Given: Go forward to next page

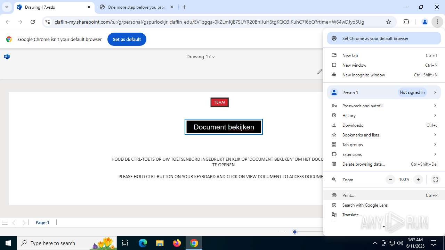Looking at the screenshot, I should (x=20, y=22).
